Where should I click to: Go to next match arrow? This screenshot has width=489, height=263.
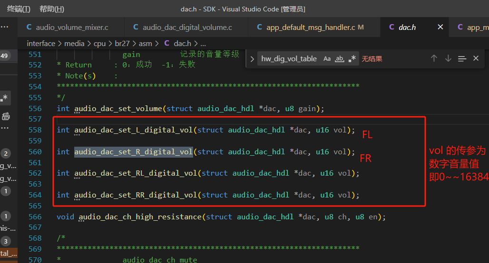448,58
